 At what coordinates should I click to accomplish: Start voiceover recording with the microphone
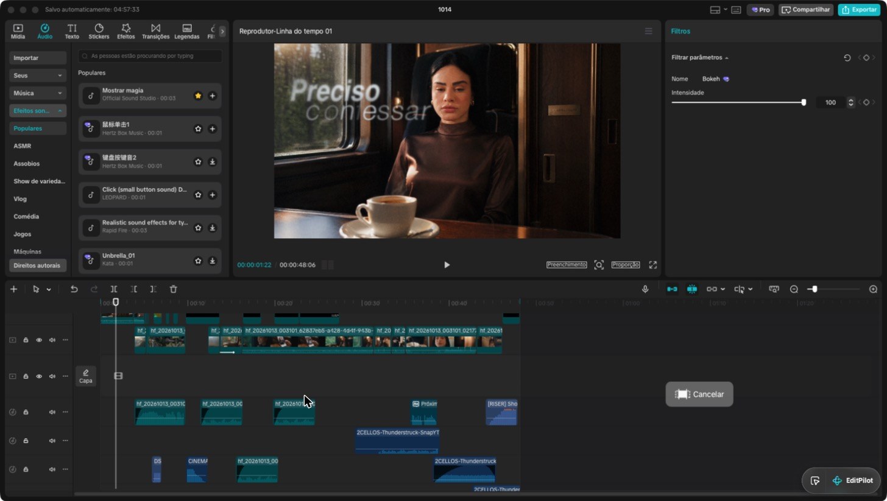coord(645,289)
